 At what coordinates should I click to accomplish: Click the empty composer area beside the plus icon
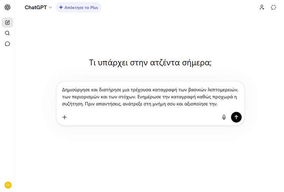tap(142, 117)
